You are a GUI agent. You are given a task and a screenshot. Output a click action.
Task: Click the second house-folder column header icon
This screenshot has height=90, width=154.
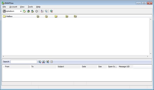46,16
